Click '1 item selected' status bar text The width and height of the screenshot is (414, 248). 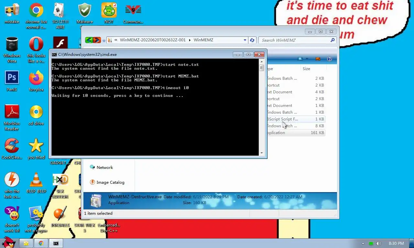tap(98, 213)
